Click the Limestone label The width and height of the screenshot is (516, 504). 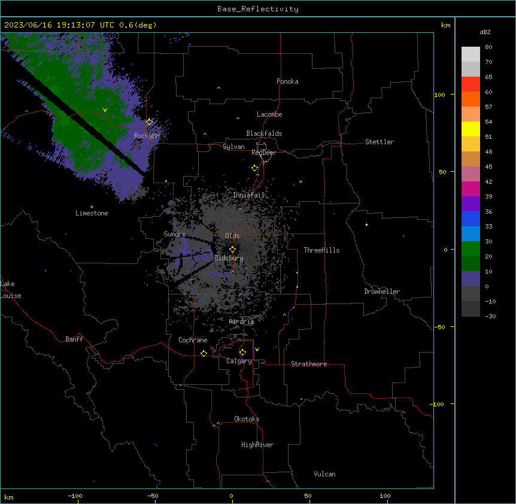pos(92,213)
